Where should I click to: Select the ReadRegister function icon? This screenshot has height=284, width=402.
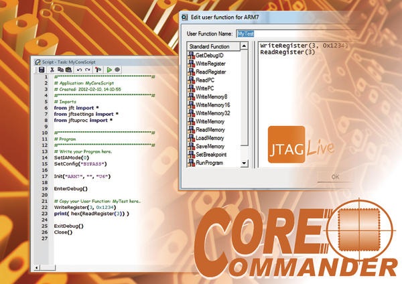[192, 72]
